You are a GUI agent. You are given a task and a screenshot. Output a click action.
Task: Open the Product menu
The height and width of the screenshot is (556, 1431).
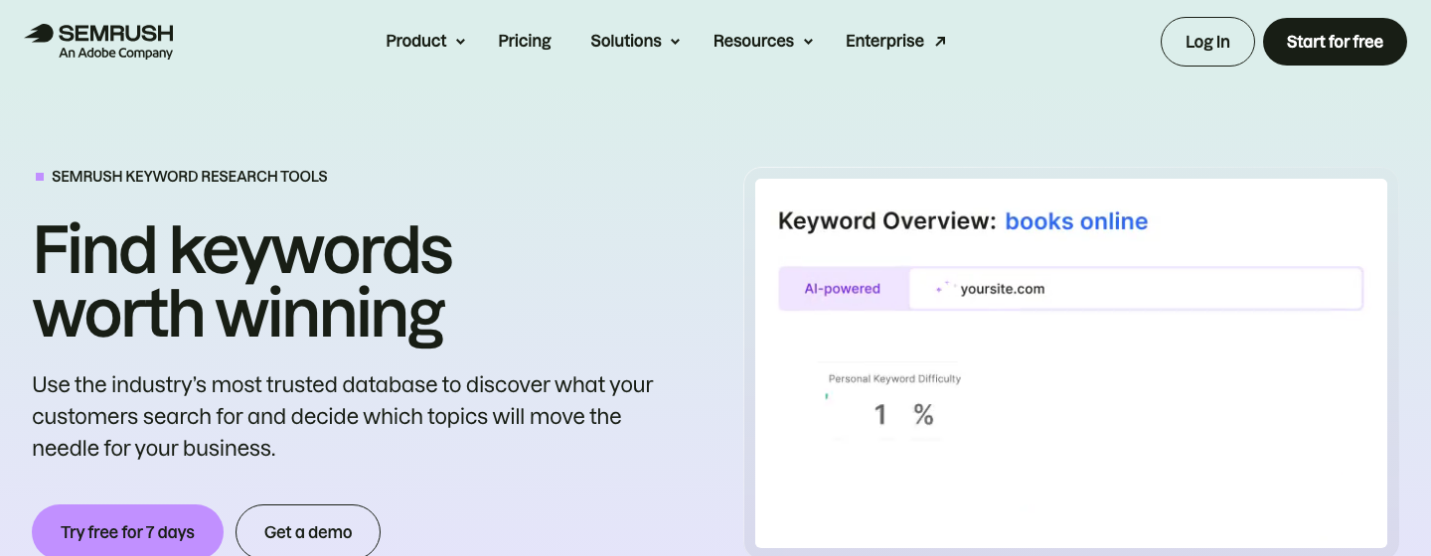[425, 41]
